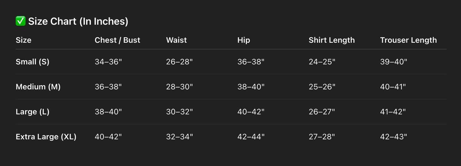The height and width of the screenshot is (166, 461).
Task: Click the Large hip value 40–42"
Action: coord(251,112)
